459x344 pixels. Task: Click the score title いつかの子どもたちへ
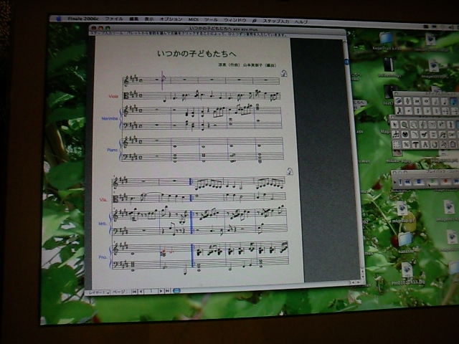click(x=197, y=54)
